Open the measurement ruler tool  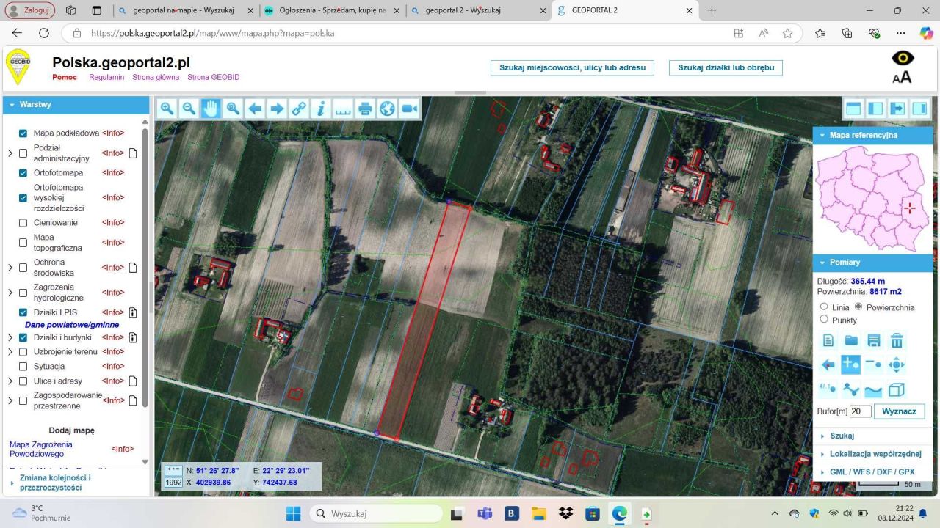coord(343,109)
